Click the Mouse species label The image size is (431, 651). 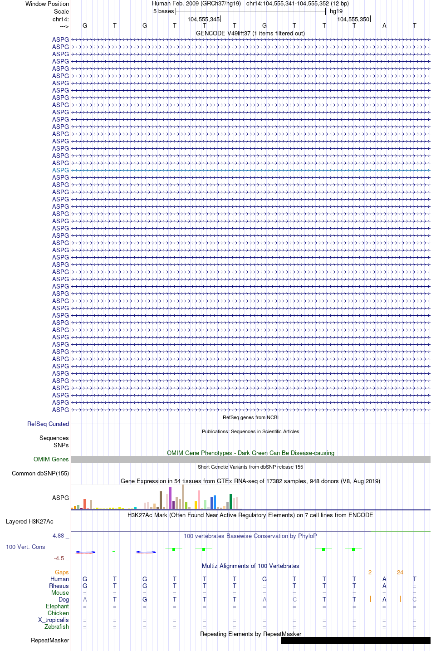point(60,592)
